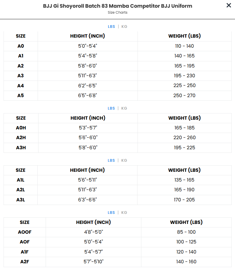
Task: Select the A3L size cell
Action: point(21,200)
